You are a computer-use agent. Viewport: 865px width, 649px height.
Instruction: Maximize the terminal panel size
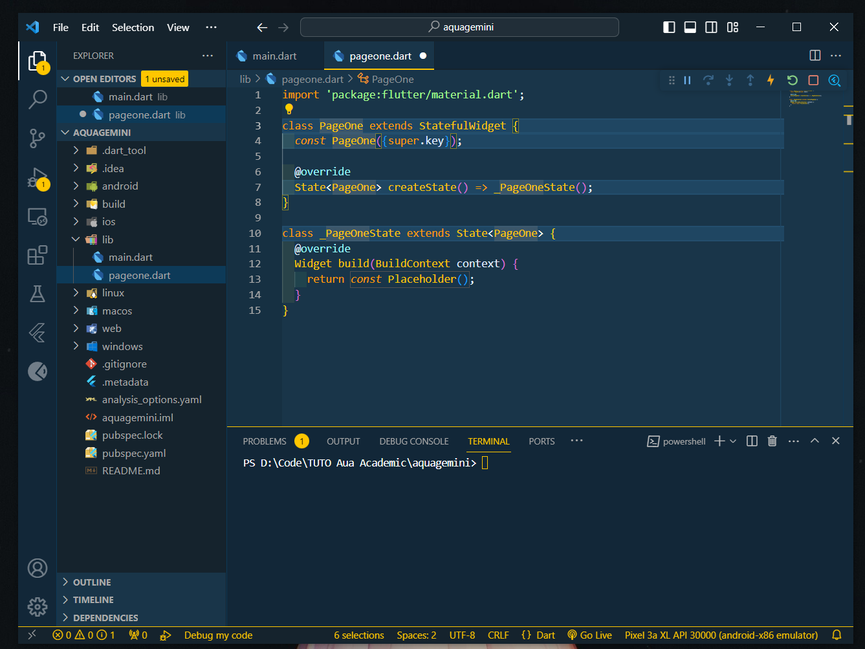click(815, 441)
